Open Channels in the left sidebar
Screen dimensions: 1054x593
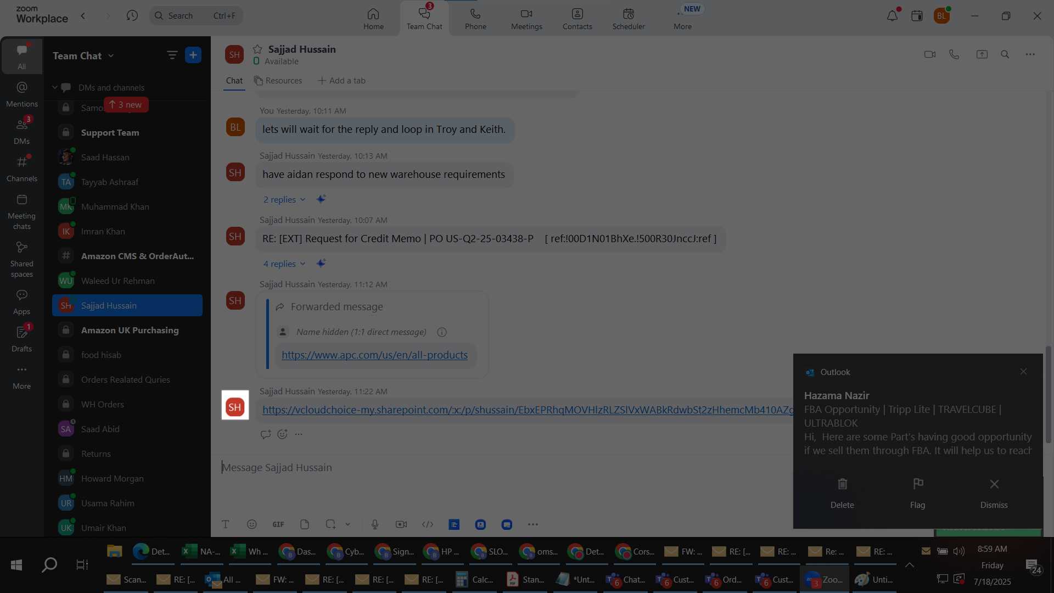22,169
